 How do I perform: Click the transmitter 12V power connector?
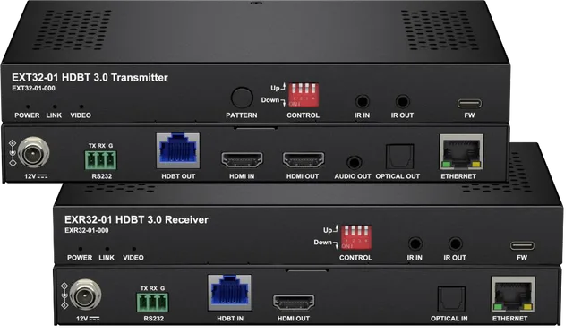click(33, 152)
